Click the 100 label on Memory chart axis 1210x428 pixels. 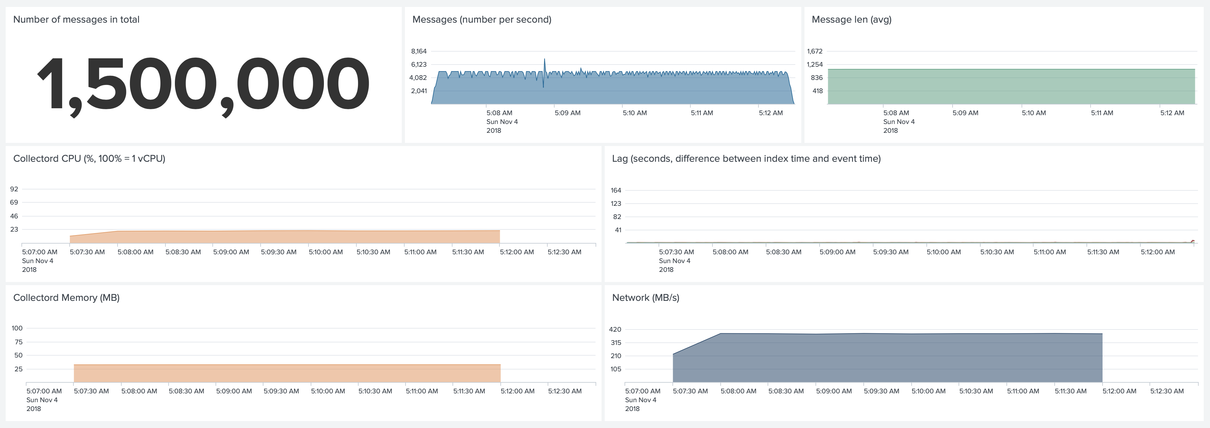(17, 328)
